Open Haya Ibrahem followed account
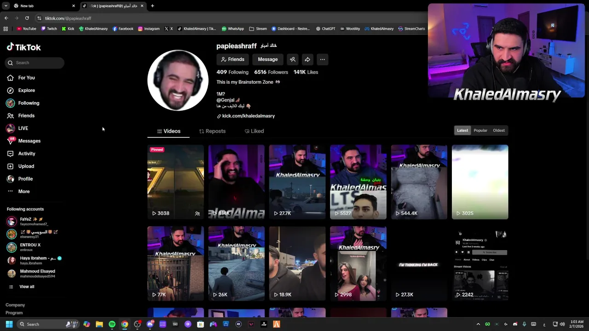Viewport: 589px width, 331px height. pyautogui.click(x=34, y=260)
